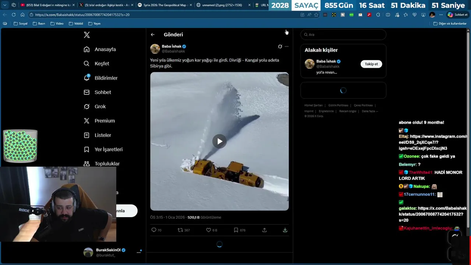This screenshot has width=471, height=265.
Task: Open the Çerez Politikası link
Action: [x=363, y=106]
